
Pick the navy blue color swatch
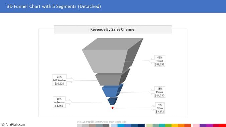coord(141,125)
